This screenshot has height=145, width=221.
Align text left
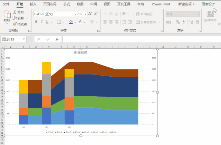coord(105,22)
